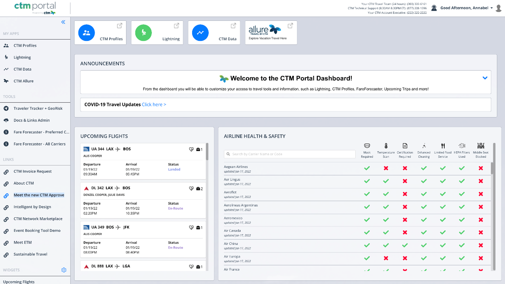This screenshot has width=505, height=284.
Task: Click the luggage icon on the DL 342 flight
Action: pyautogui.click(x=198, y=189)
